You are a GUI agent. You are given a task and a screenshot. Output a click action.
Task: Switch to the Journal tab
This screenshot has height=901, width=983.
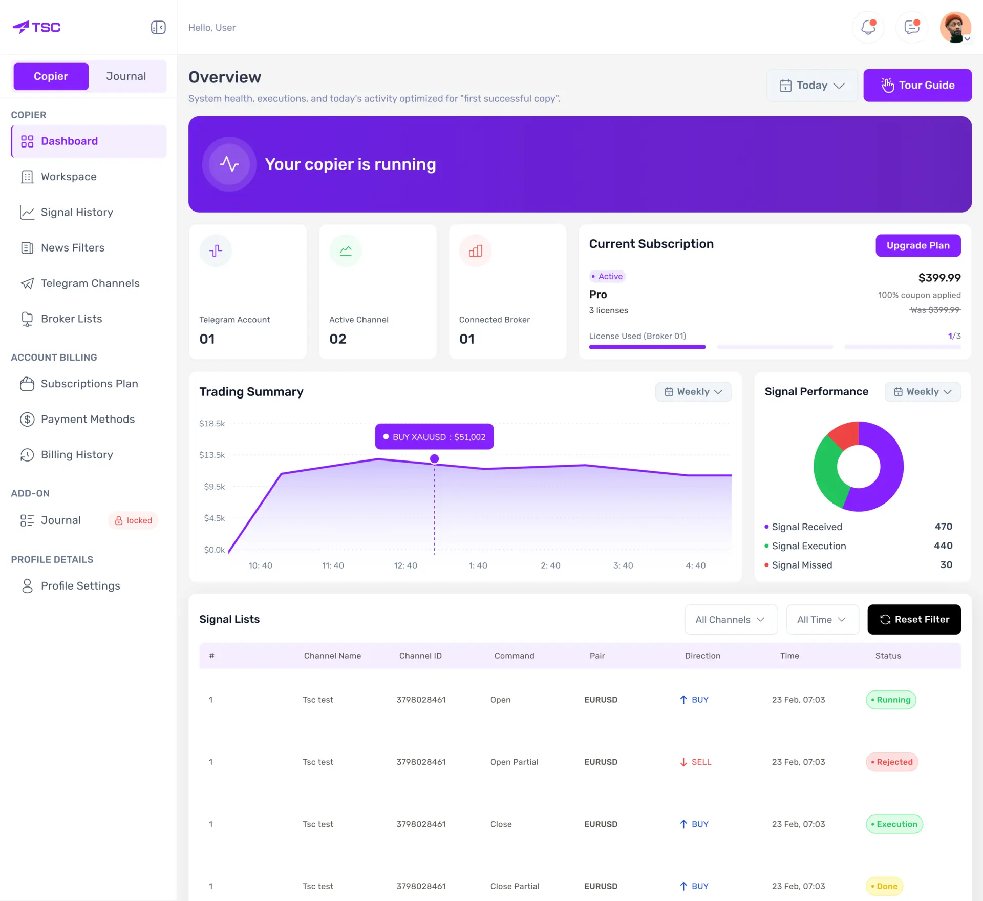[x=126, y=76]
